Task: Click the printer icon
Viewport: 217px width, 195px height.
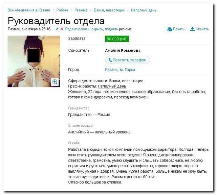Action: tap(170, 29)
